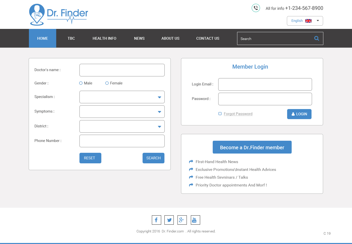Open the Twitter social link
This screenshot has height=244, width=352.
coord(169,220)
